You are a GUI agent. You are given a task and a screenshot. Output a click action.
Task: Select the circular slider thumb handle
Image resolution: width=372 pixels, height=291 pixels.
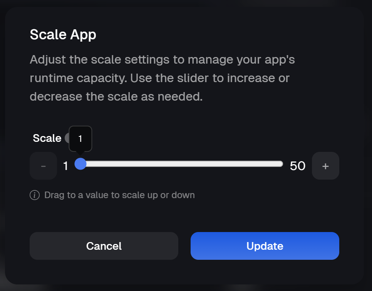[x=81, y=164]
